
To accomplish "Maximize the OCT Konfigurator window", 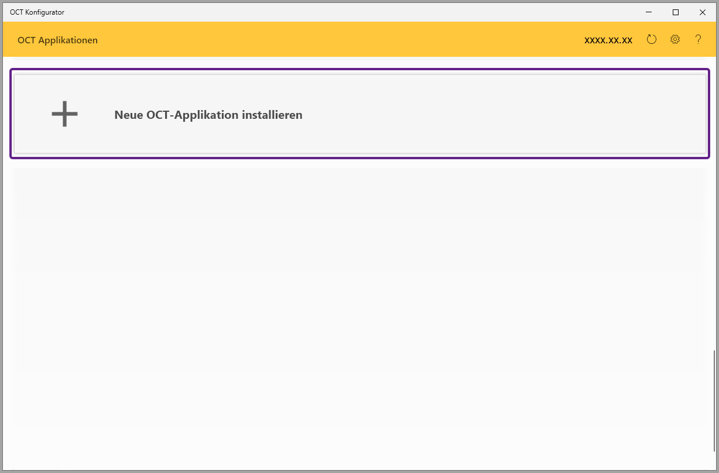I will click(676, 12).
